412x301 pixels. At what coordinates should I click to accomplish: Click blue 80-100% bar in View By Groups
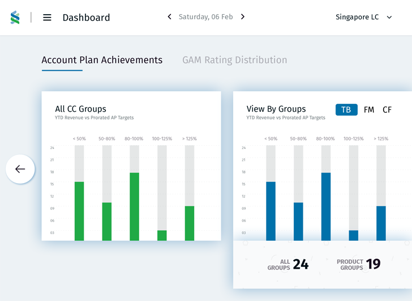(x=326, y=206)
